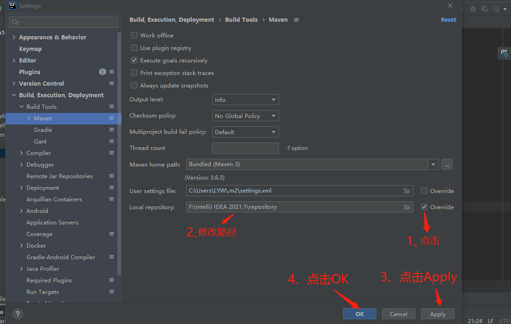Click the project-level icon beside Deployment
This screenshot has height=324, width=511.
point(111,187)
